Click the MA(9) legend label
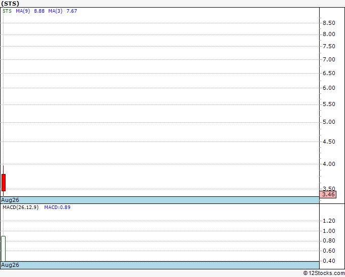This screenshot has width=345, height=277. click(23, 11)
